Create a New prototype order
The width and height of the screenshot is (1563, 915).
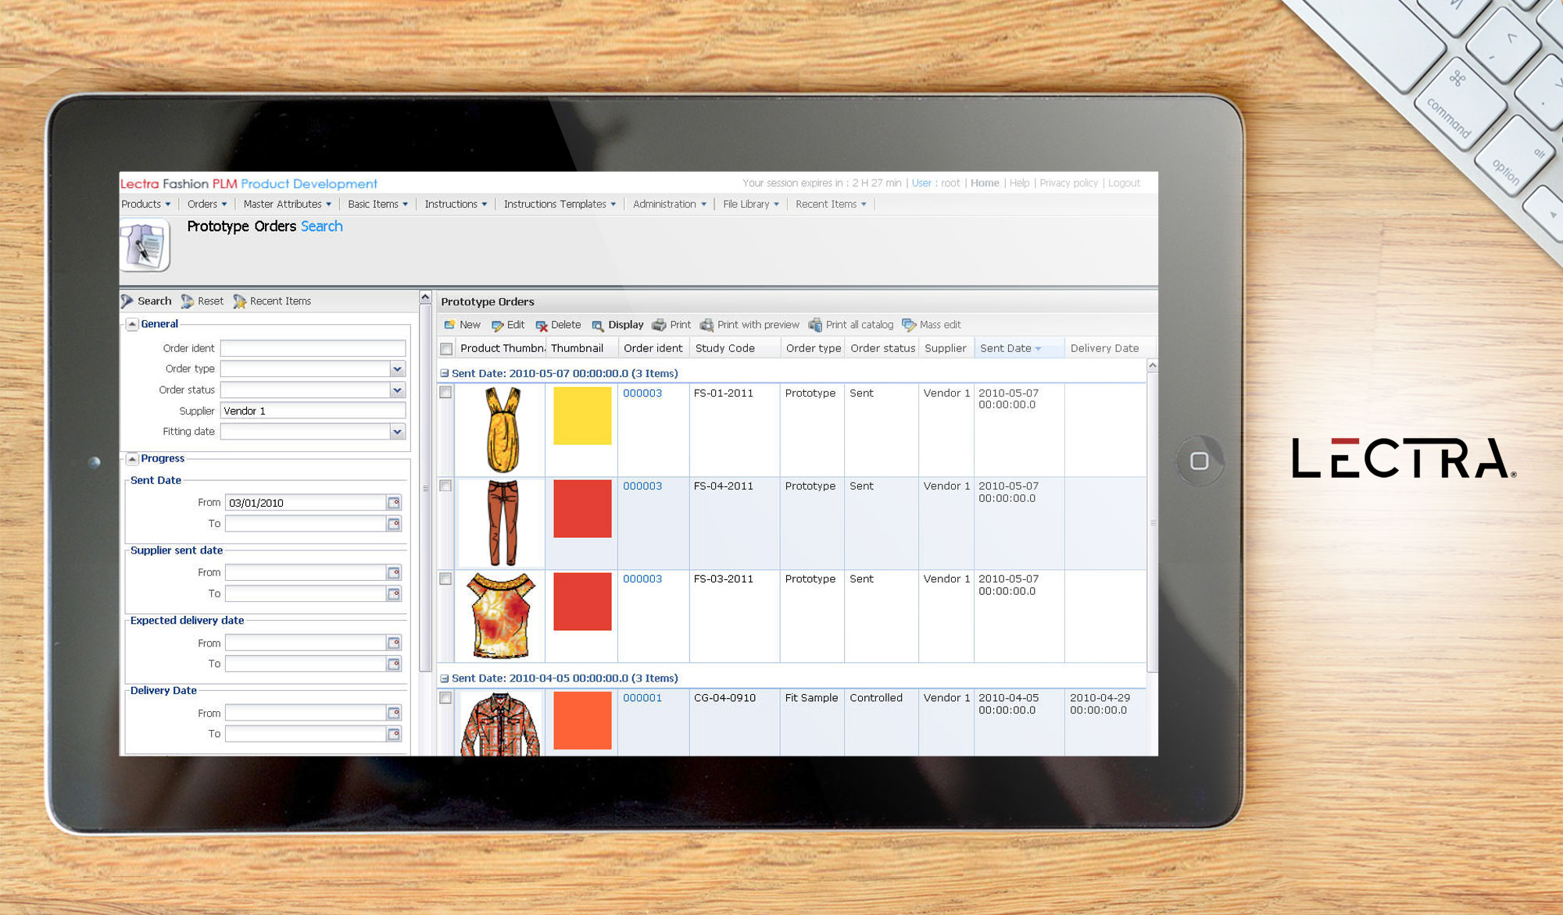point(470,325)
